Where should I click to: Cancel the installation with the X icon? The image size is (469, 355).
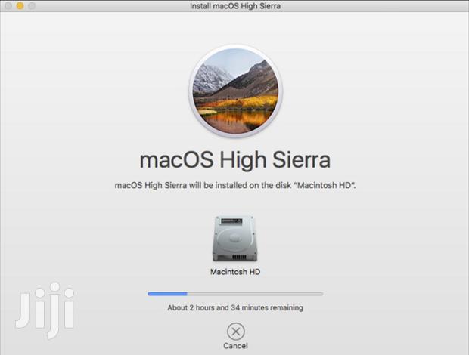click(236, 331)
